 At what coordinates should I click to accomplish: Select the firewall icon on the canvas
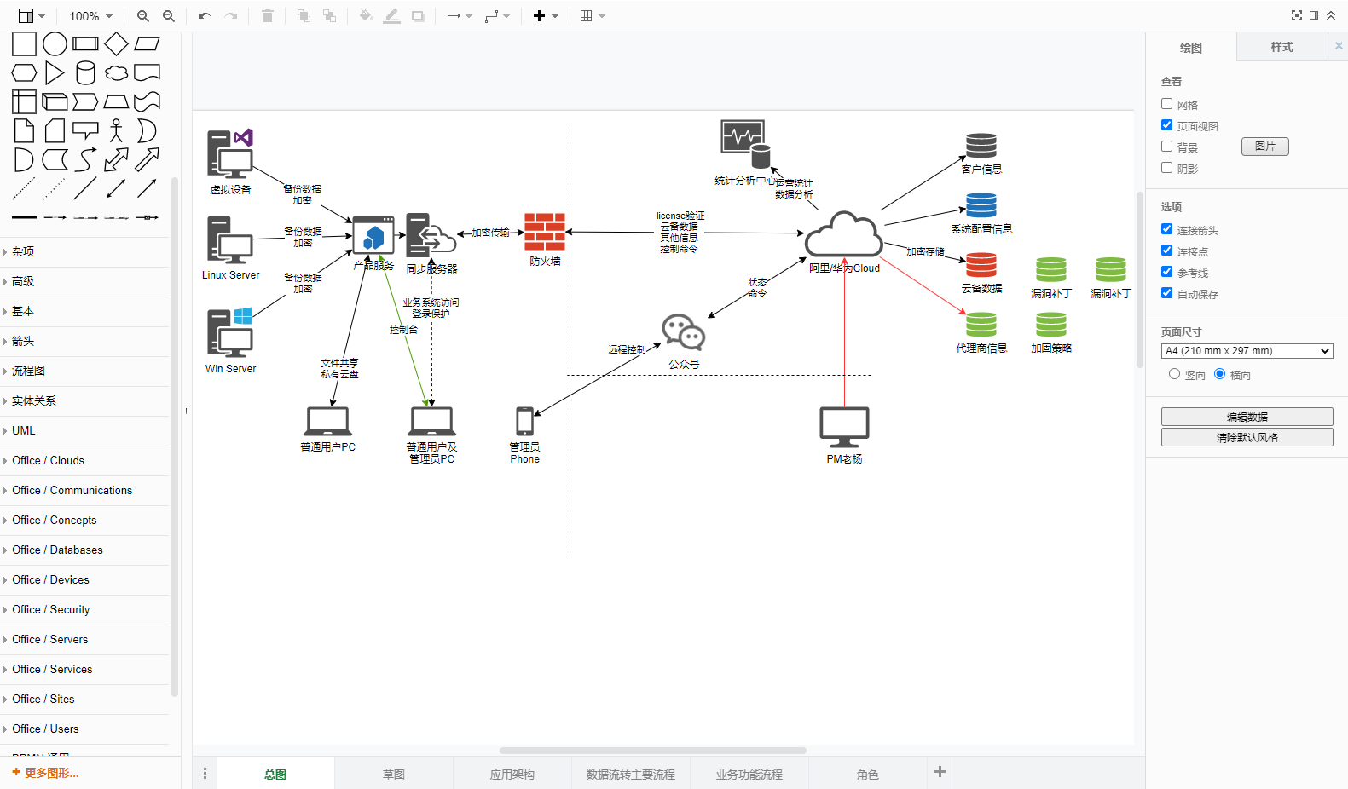[x=545, y=232]
